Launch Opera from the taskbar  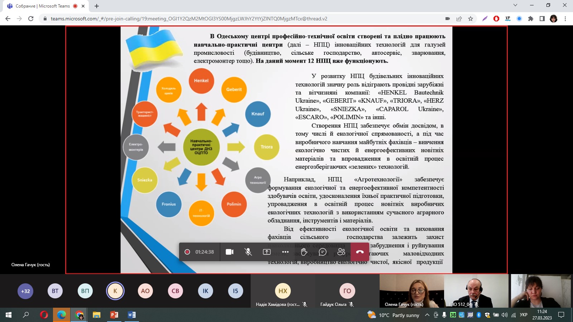(44, 315)
